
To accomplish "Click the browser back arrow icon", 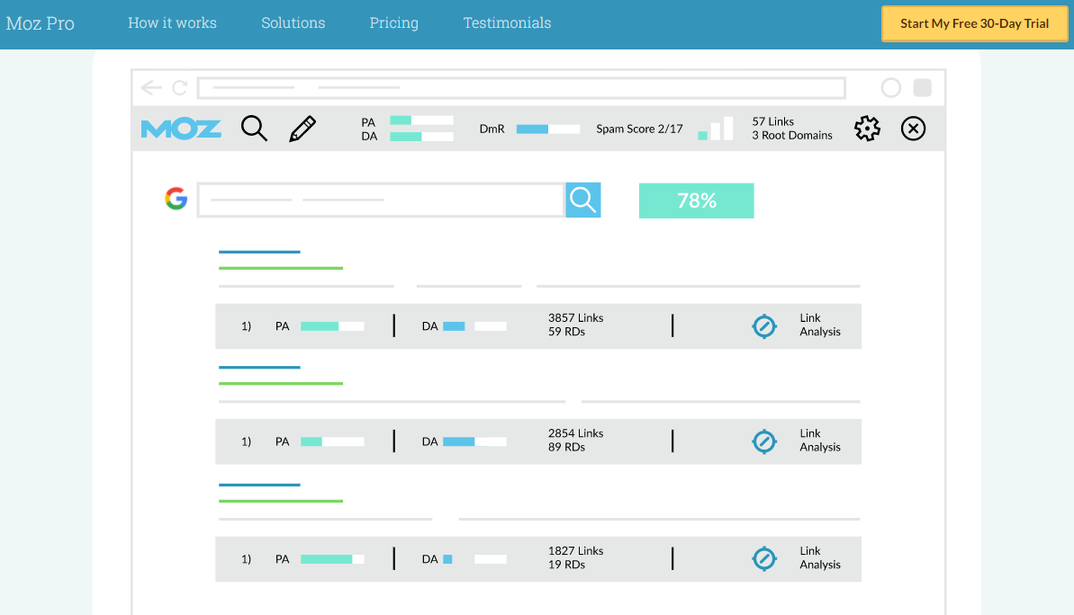I will coord(150,87).
